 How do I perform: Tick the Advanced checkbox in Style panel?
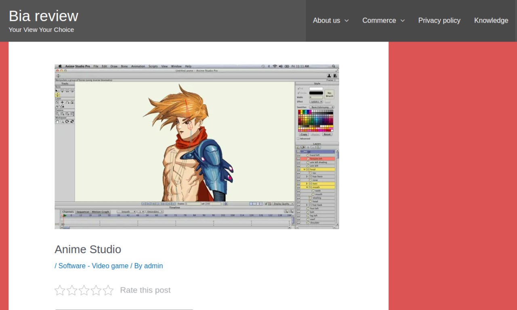pos(298,139)
